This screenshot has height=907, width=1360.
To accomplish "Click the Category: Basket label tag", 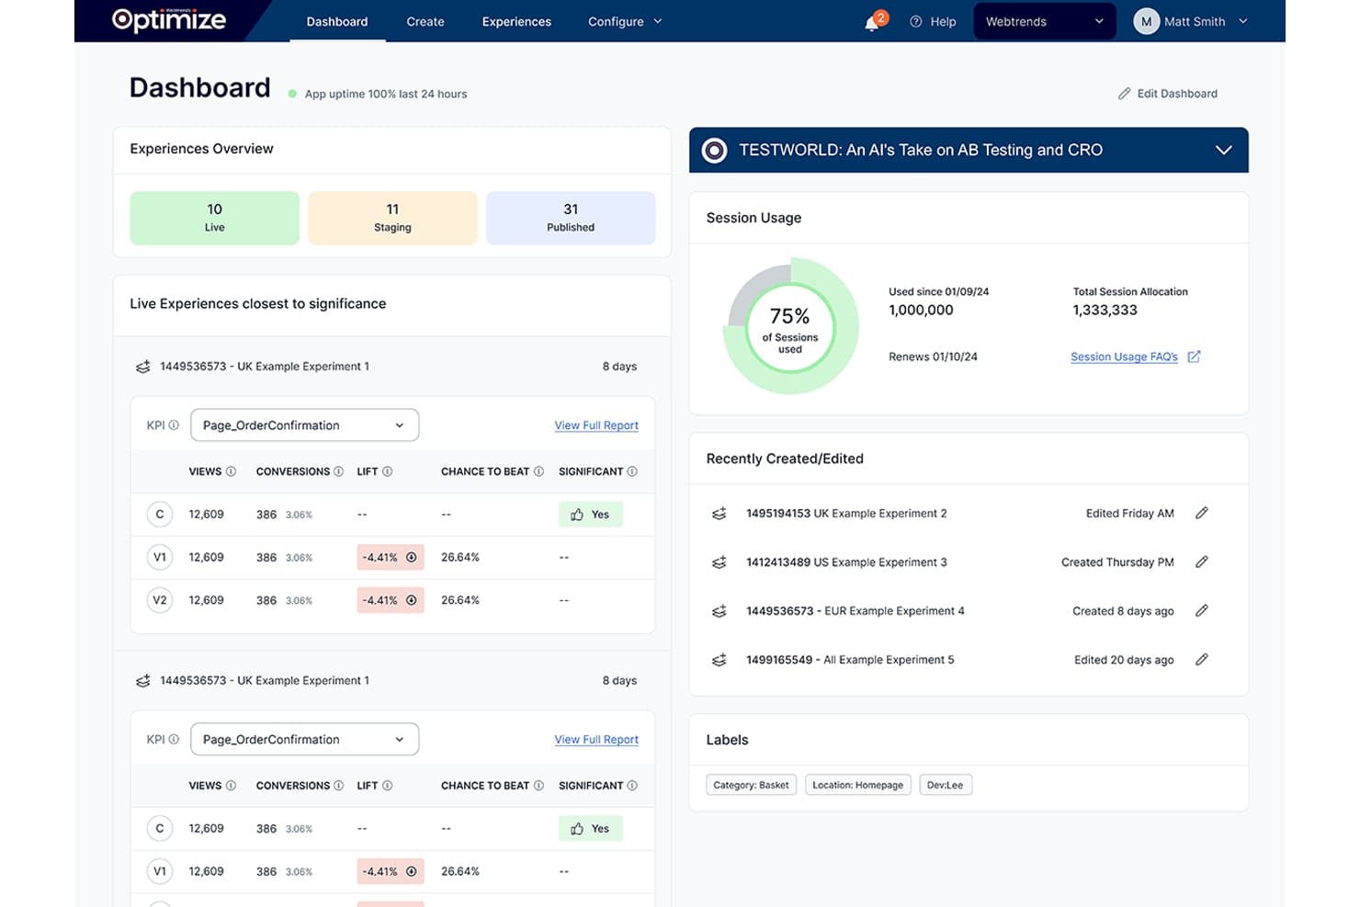I will (x=751, y=785).
